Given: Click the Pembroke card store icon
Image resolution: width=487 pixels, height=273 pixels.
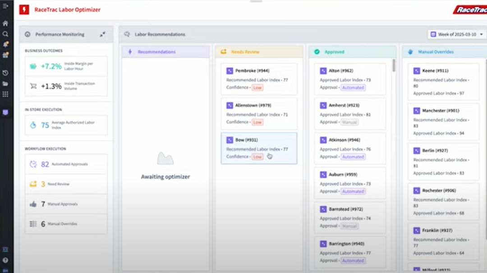Looking at the screenshot, I should pos(230,71).
